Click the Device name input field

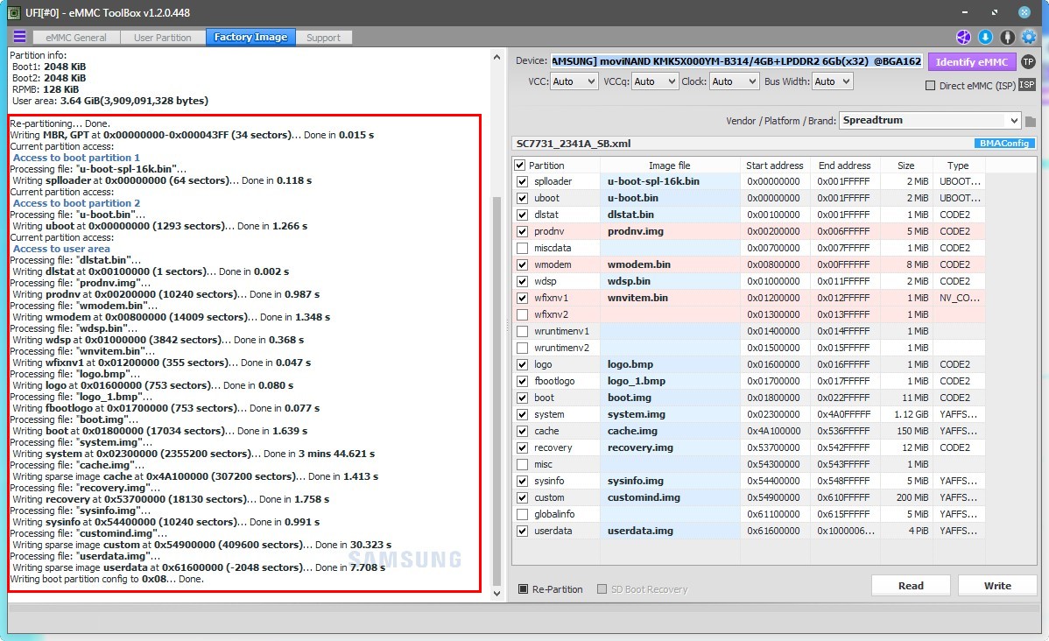pyautogui.click(x=736, y=61)
